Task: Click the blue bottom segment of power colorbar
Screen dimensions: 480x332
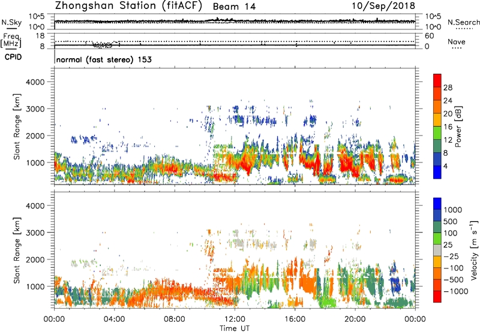Action: pos(437,172)
